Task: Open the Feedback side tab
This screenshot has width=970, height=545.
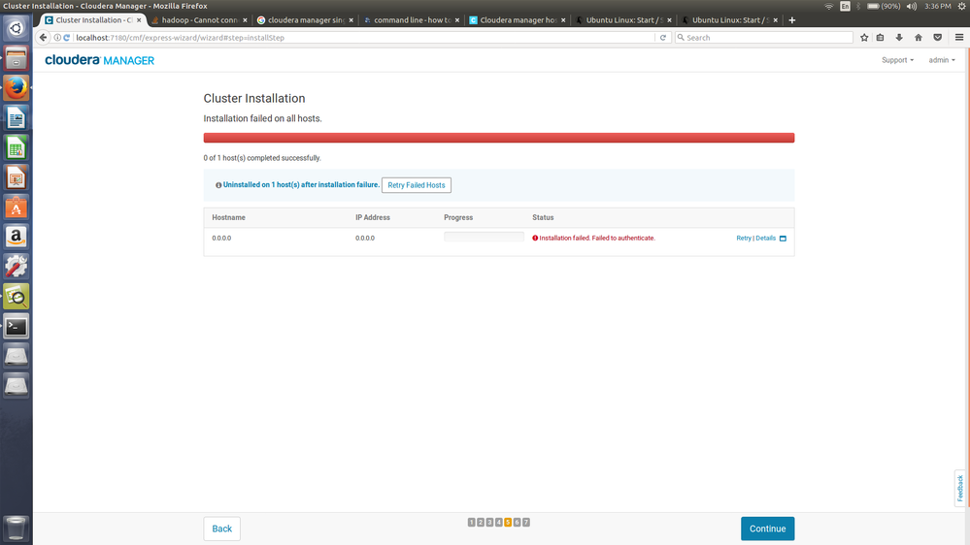Action: click(960, 488)
